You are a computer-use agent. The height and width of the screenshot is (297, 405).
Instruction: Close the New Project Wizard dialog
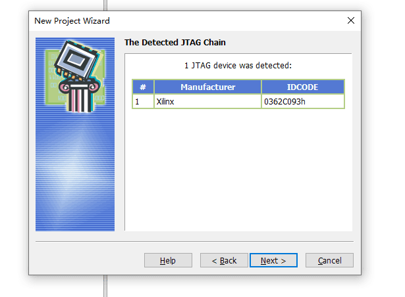(x=351, y=20)
